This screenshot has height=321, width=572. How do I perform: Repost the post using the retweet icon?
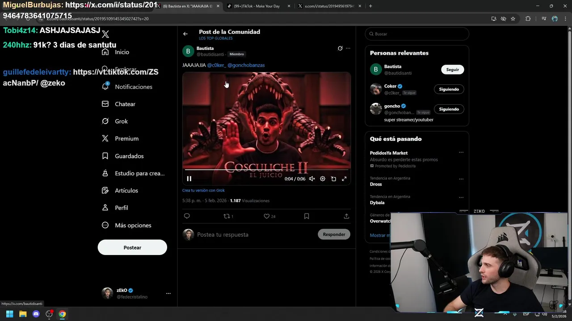pyautogui.click(x=227, y=216)
